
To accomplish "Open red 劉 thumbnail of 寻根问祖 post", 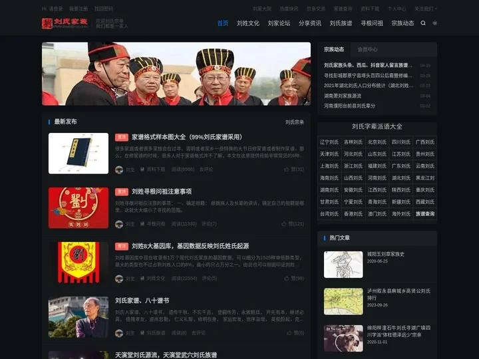I will coord(79,208).
